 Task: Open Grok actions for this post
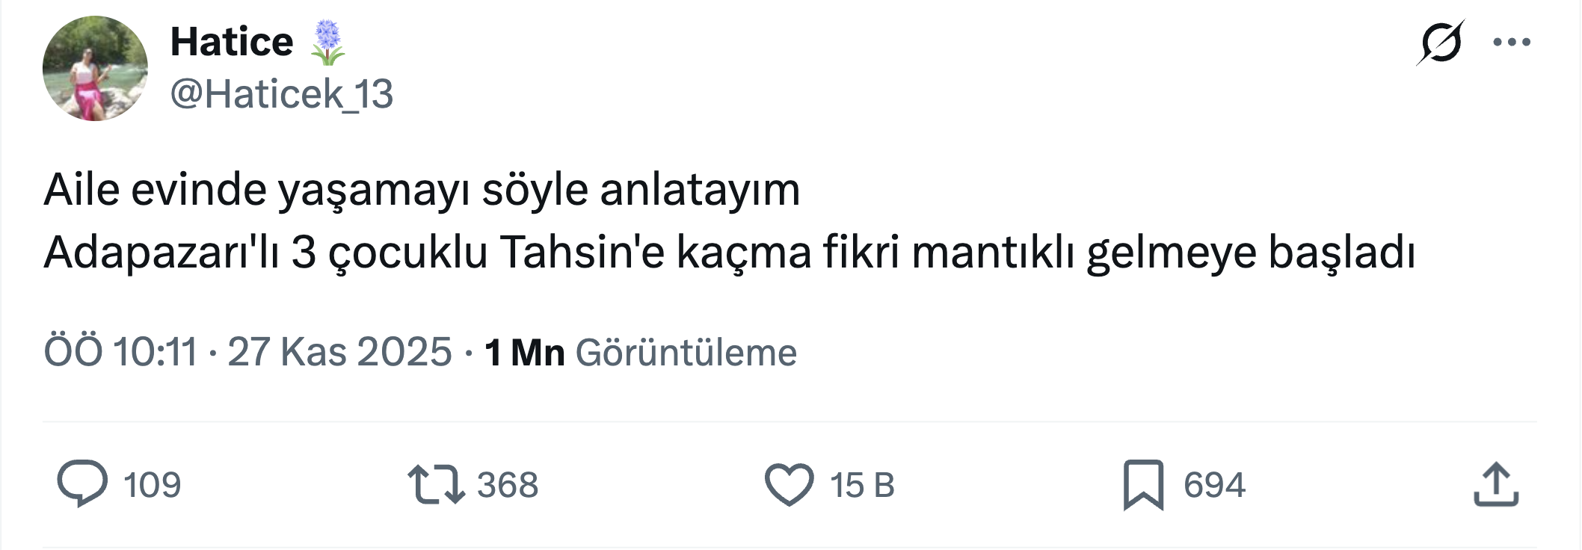pos(1440,43)
